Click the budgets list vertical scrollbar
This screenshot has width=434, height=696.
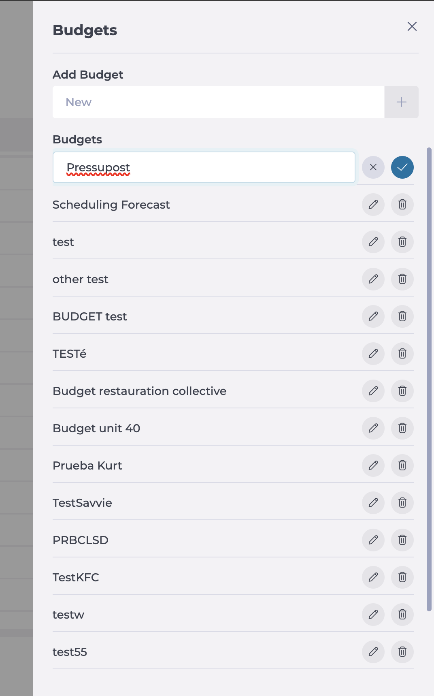(429, 379)
